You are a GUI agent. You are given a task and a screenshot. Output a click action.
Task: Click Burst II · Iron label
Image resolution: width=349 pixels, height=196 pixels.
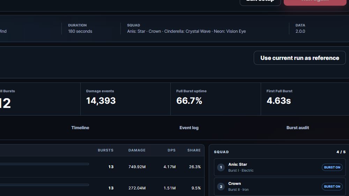238,190
